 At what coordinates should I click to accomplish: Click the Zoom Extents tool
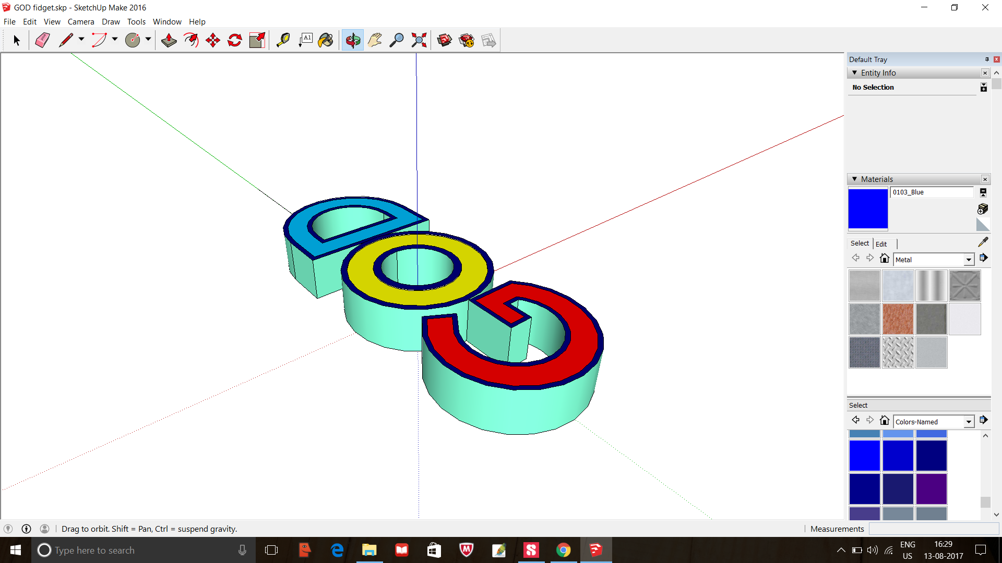click(x=419, y=40)
